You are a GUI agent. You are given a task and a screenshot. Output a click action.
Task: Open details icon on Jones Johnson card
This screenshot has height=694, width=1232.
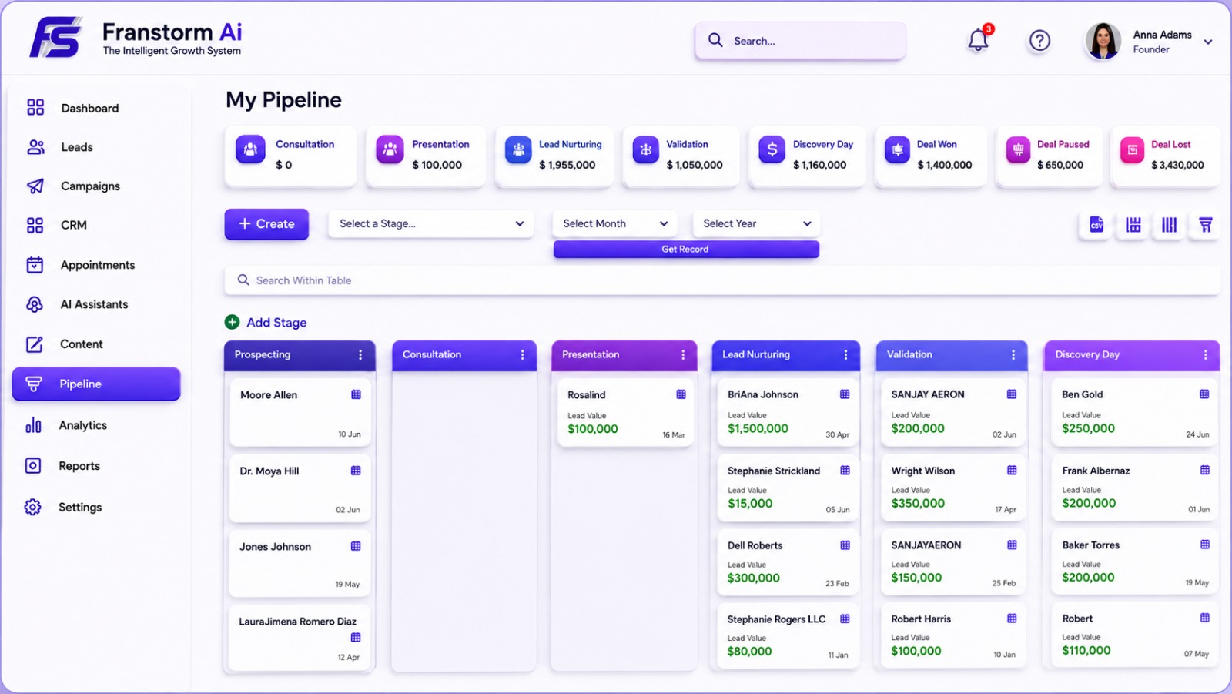point(356,546)
